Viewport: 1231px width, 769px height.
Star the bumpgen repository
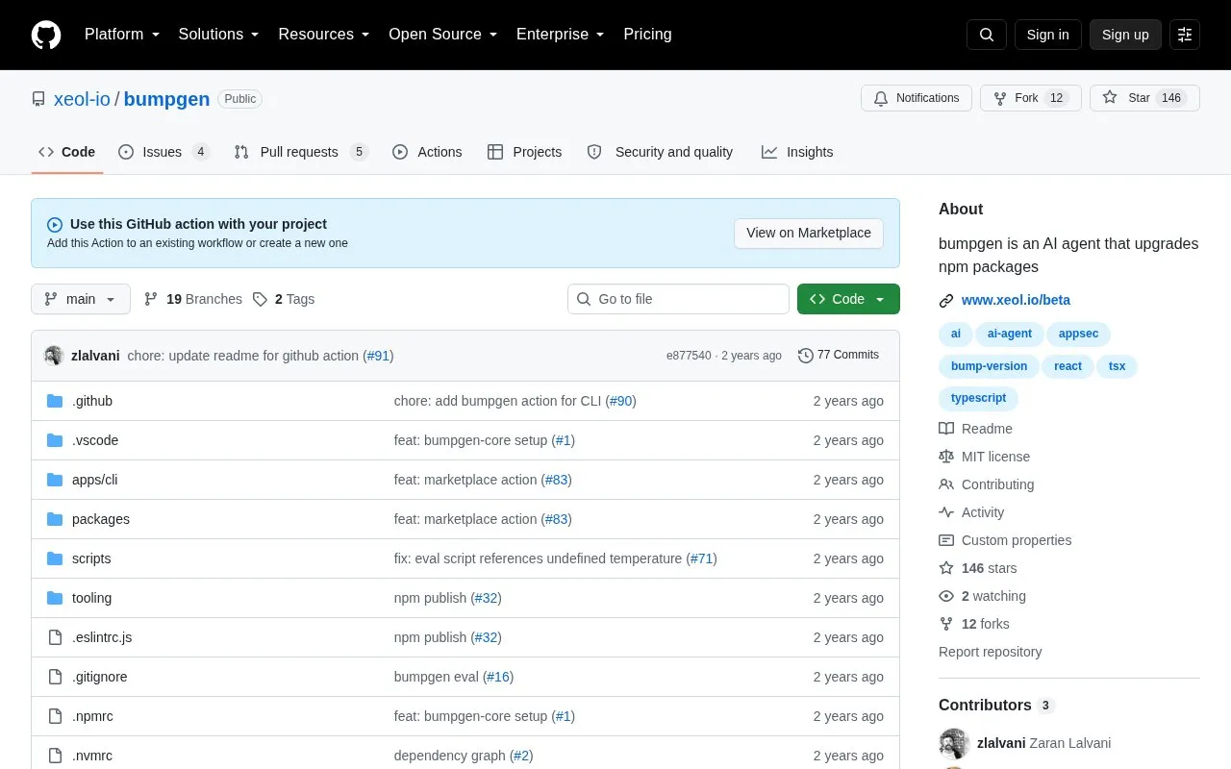(1144, 98)
